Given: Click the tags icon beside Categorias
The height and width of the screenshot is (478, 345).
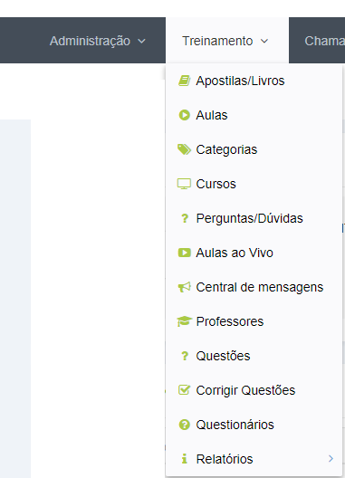Looking at the screenshot, I should (184, 149).
